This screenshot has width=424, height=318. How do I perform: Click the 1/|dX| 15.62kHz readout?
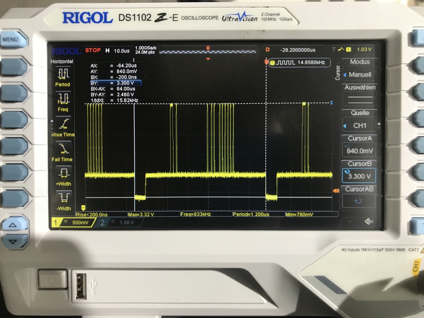114,100
